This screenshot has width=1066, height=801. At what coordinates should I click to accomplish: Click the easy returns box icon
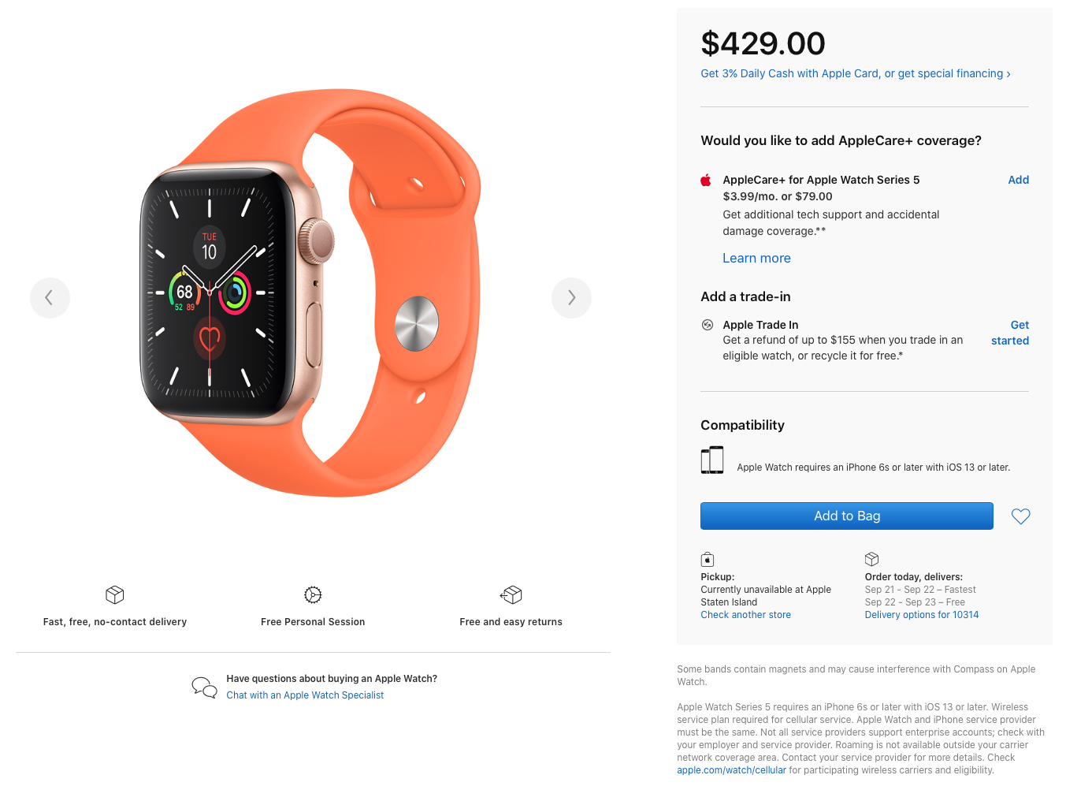[511, 594]
